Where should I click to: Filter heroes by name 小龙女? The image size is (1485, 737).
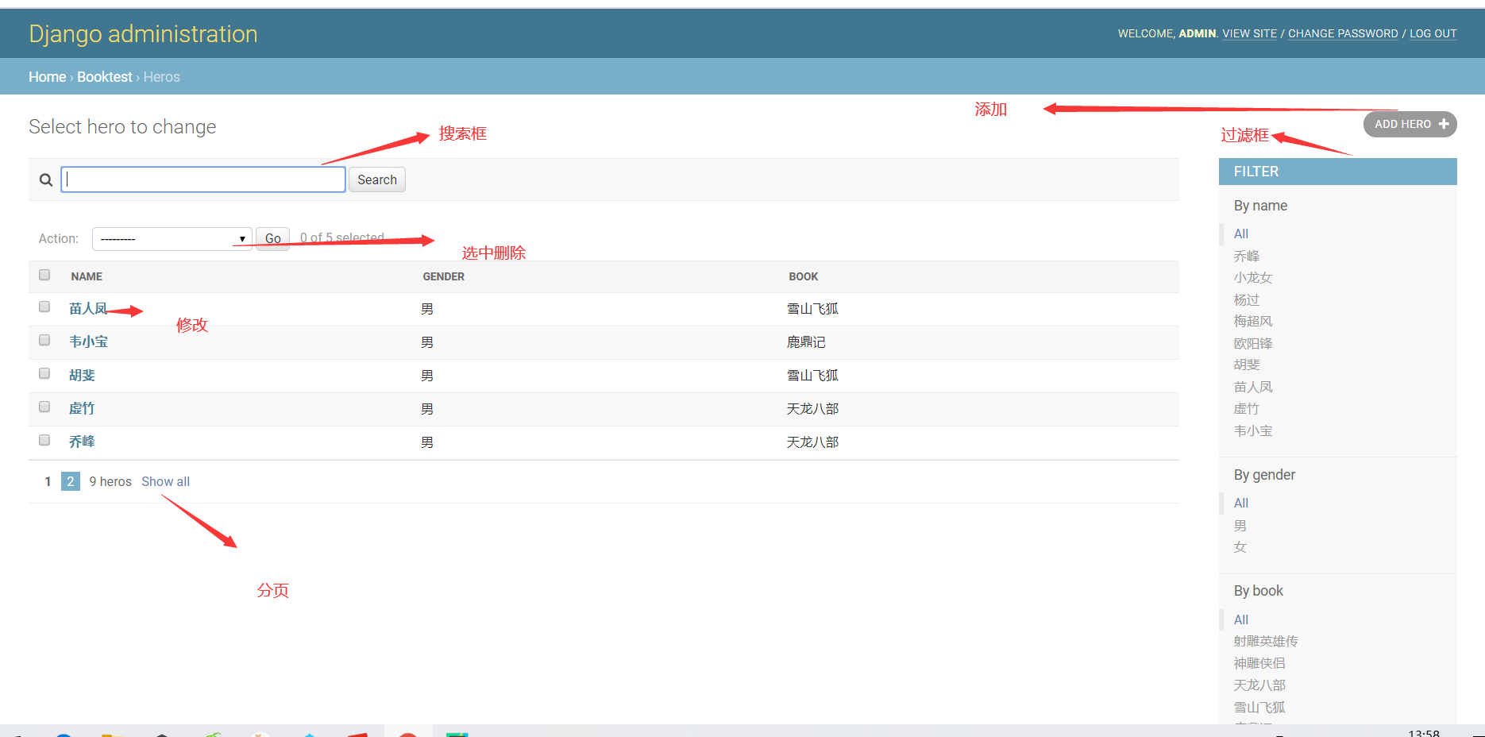(1252, 277)
